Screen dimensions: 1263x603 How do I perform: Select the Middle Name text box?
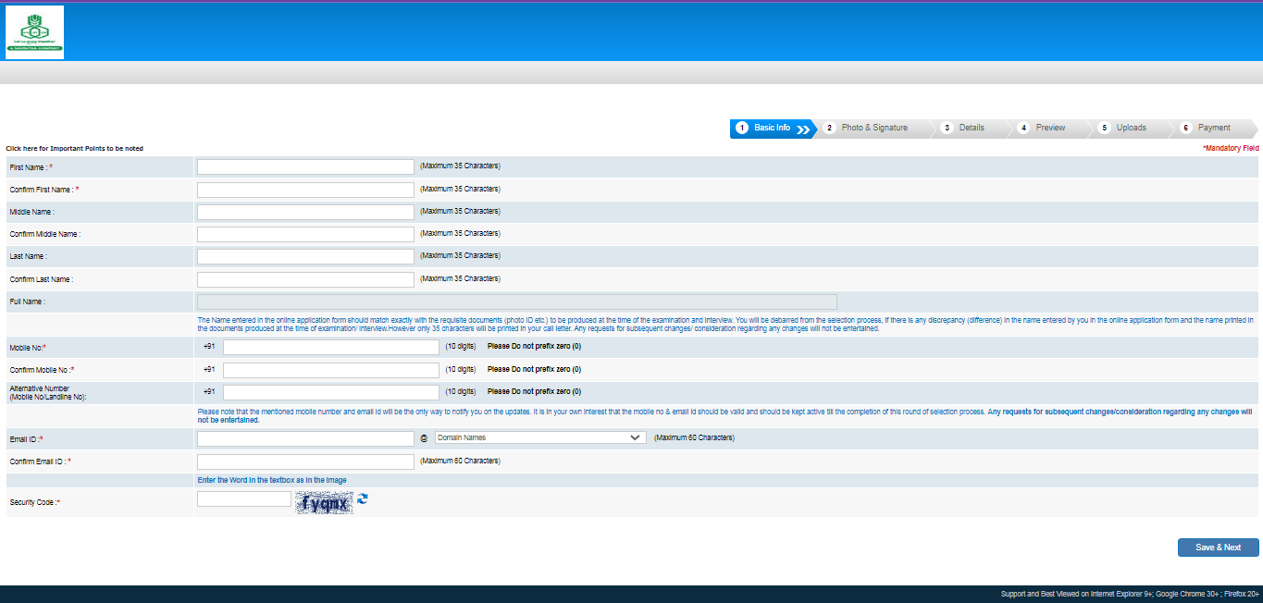coord(305,212)
